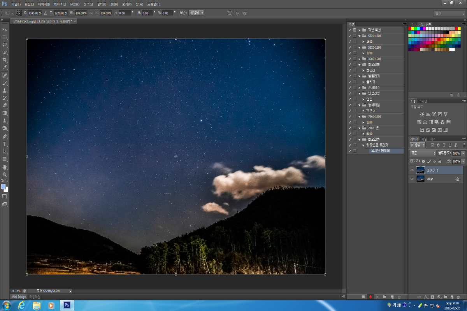Toggle the checkmark for 기본 액션 set

pyautogui.click(x=349, y=30)
